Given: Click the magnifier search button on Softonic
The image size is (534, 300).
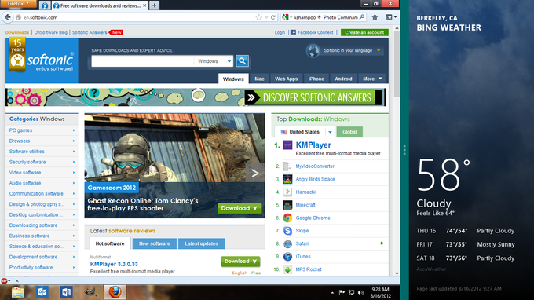Looking at the screenshot, I should click(x=242, y=61).
